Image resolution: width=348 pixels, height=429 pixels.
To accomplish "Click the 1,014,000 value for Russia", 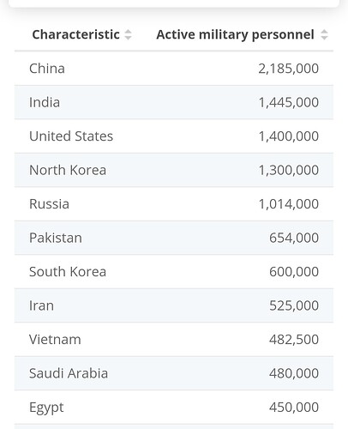I will coord(289,204).
